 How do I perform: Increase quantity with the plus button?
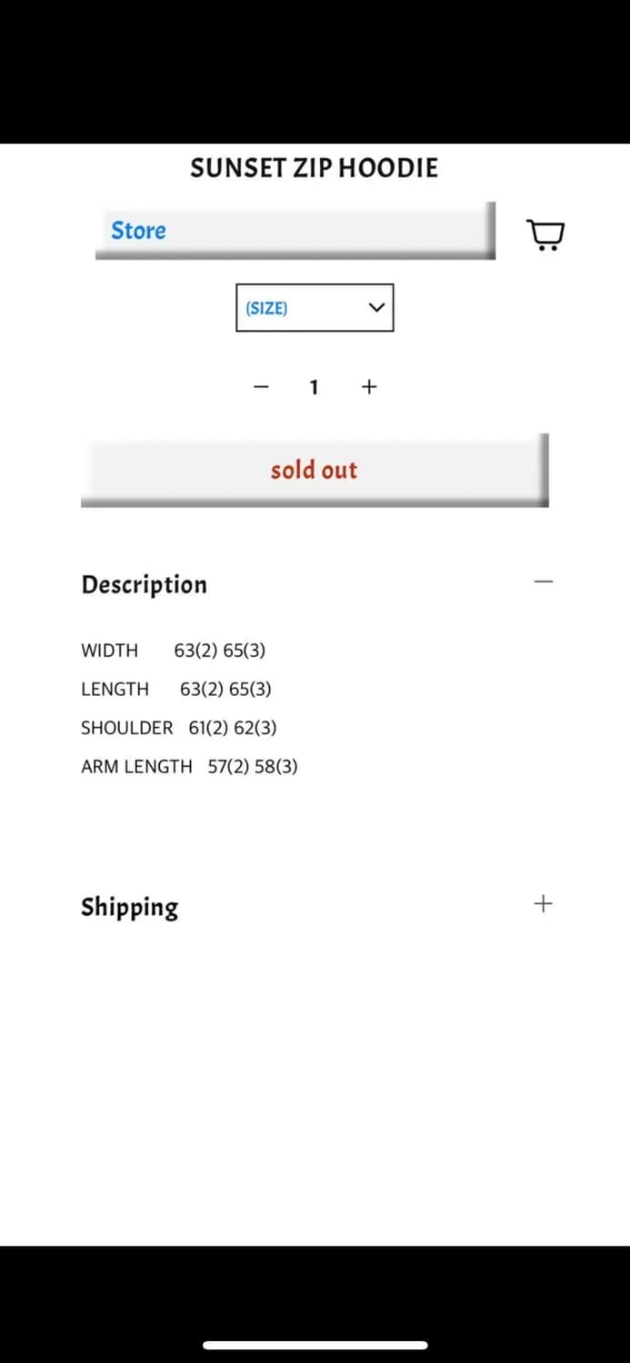(369, 387)
